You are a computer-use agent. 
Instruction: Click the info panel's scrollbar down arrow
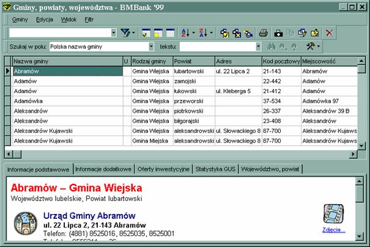coord(360,236)
